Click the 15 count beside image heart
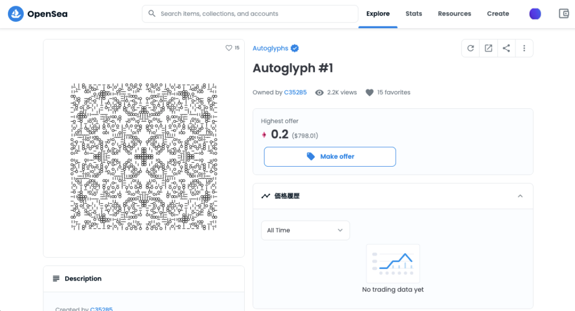The image size is (575, 311). pyautogui.click(x=237, y=48)
